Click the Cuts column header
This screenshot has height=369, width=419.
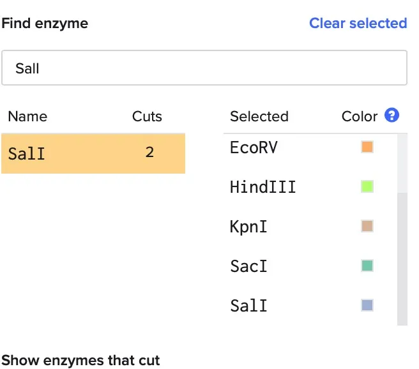(147, 117)
